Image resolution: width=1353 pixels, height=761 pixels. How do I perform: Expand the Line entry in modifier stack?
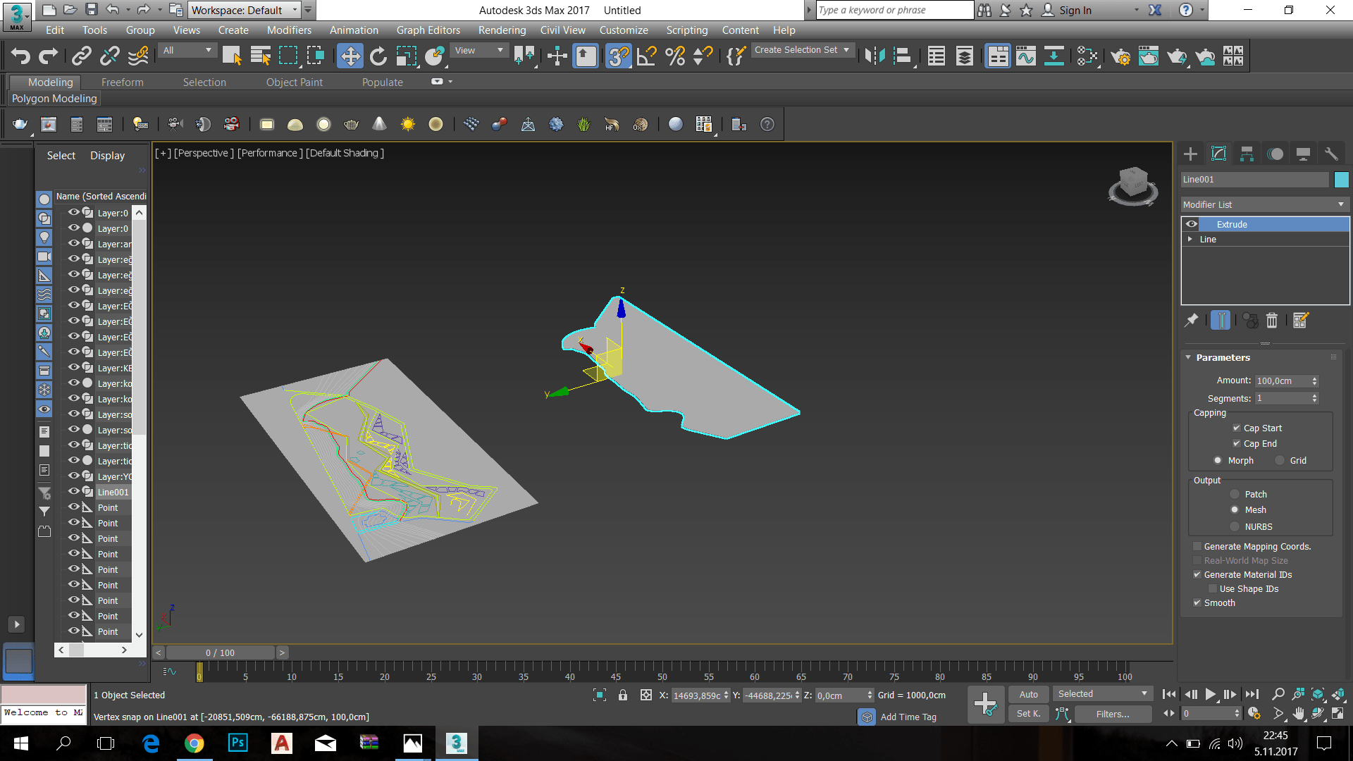[x=1190, y=239]
